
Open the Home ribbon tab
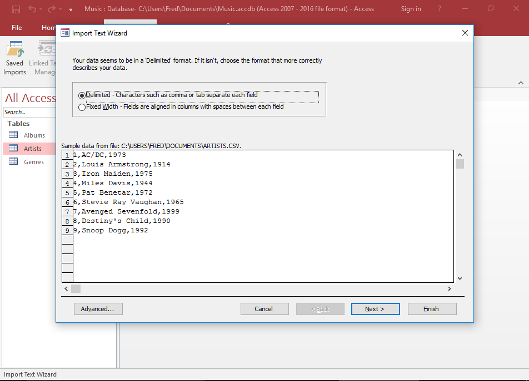pos(48,28)
